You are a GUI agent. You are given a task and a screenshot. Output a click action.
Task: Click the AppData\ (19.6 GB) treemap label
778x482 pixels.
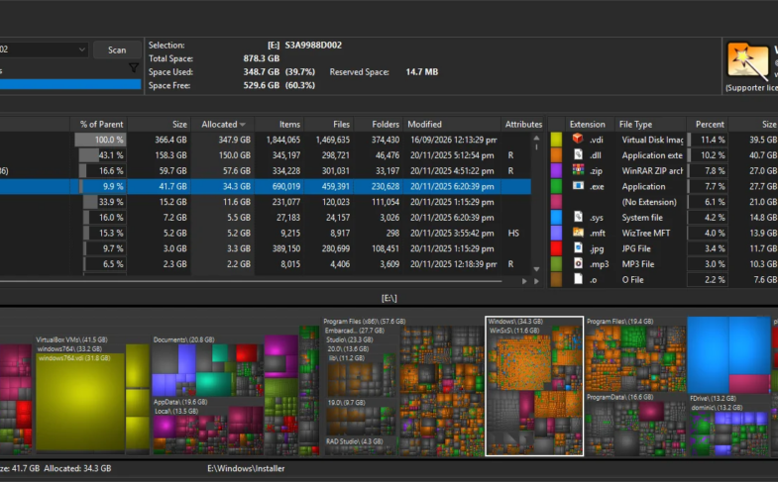click(180, 402)
